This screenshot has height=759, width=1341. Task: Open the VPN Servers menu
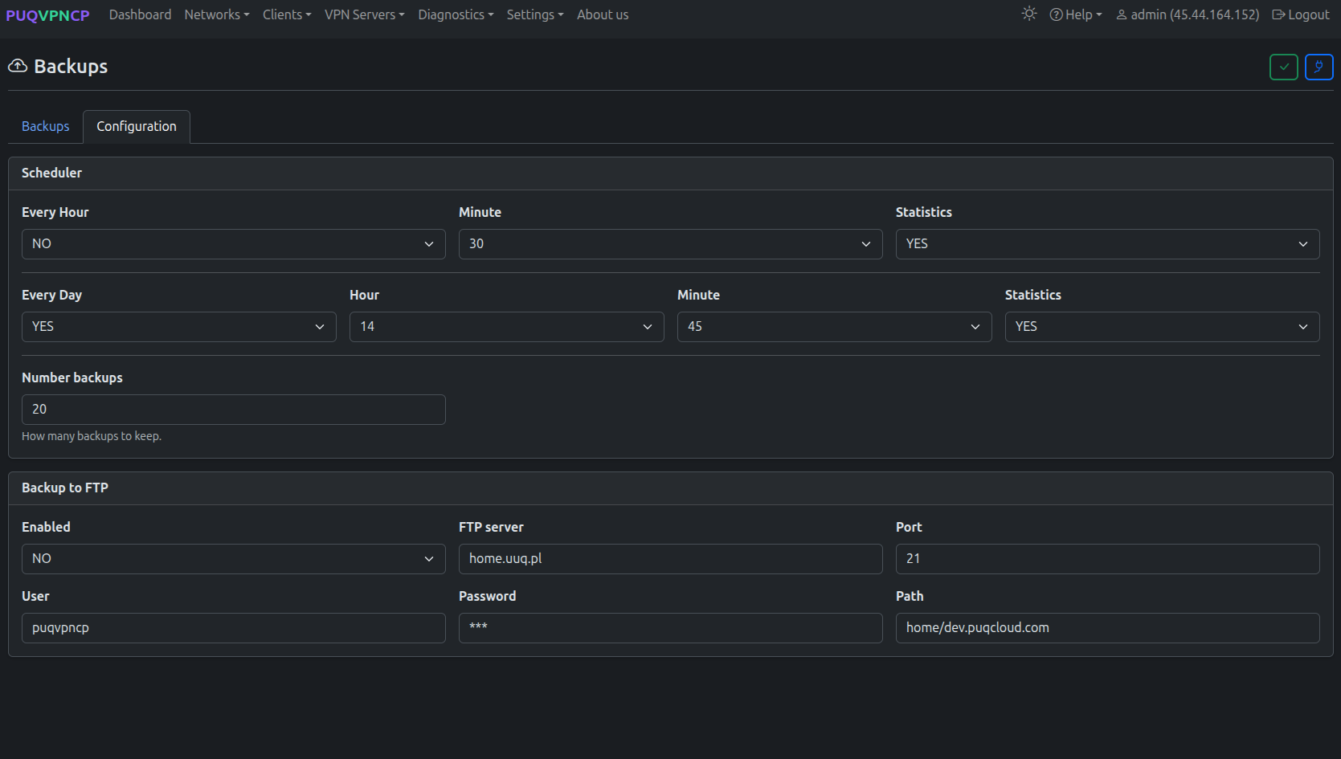point(365,14)
